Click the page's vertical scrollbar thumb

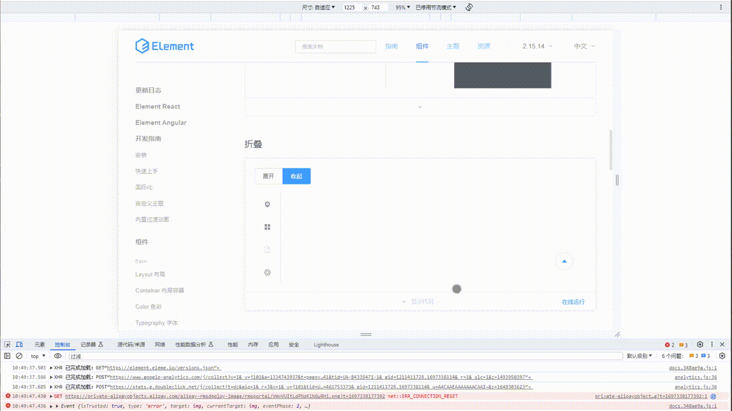click(x=611, y=150)
